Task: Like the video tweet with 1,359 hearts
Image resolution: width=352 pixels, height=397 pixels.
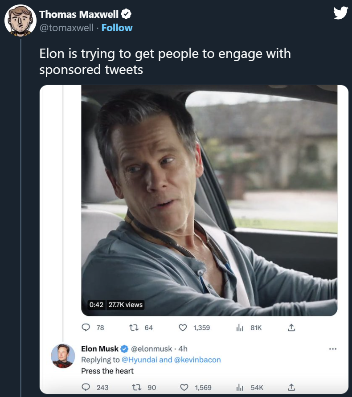Action: (x=182, y=327)
